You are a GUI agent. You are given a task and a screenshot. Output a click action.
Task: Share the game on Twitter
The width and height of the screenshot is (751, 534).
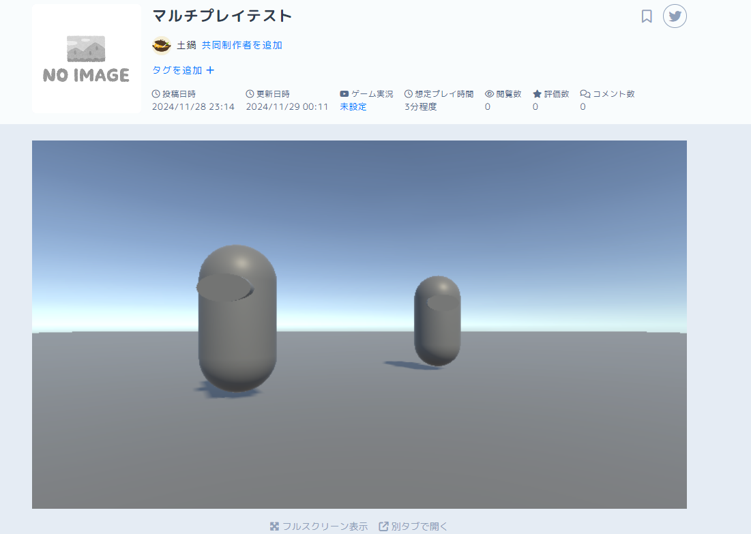click(x=675, y=16)
